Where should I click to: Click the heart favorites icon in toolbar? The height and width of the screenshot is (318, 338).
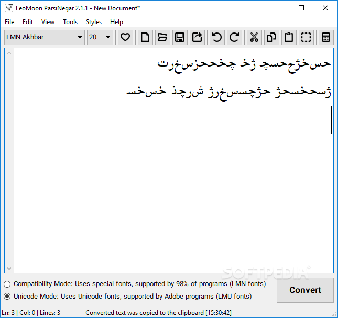(x=125, y=37)
